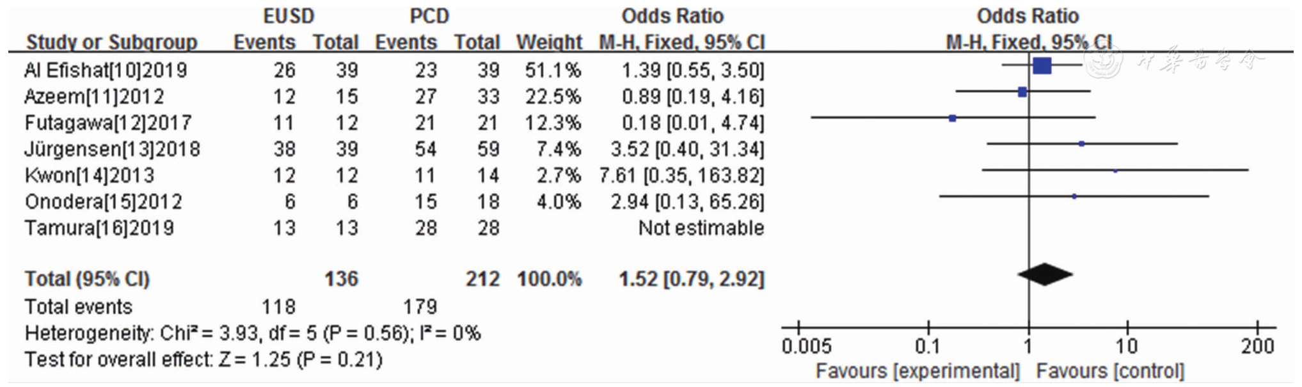Click the 'Favours [control]' axis label

1110,371
